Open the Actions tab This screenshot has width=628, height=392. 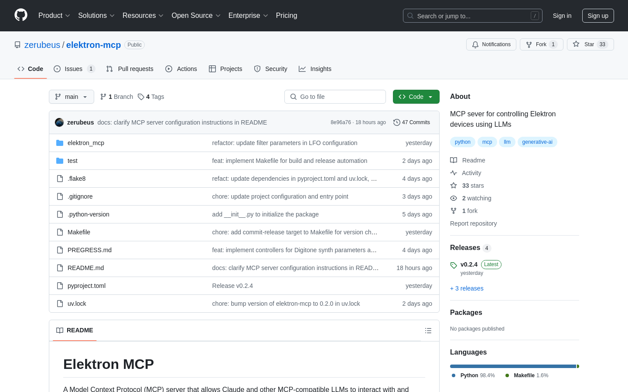[x=181, y=69]
